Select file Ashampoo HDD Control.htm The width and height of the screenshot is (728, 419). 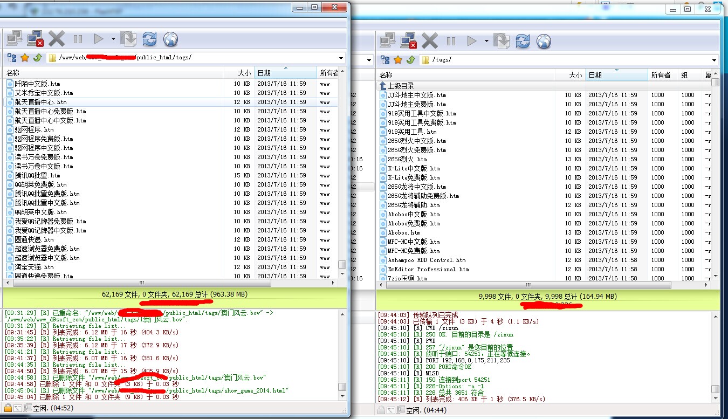point(544,260)
